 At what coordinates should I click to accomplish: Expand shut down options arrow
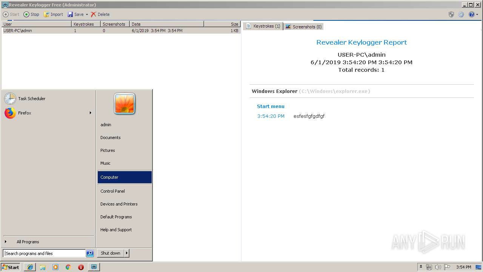tap(127, 253)
